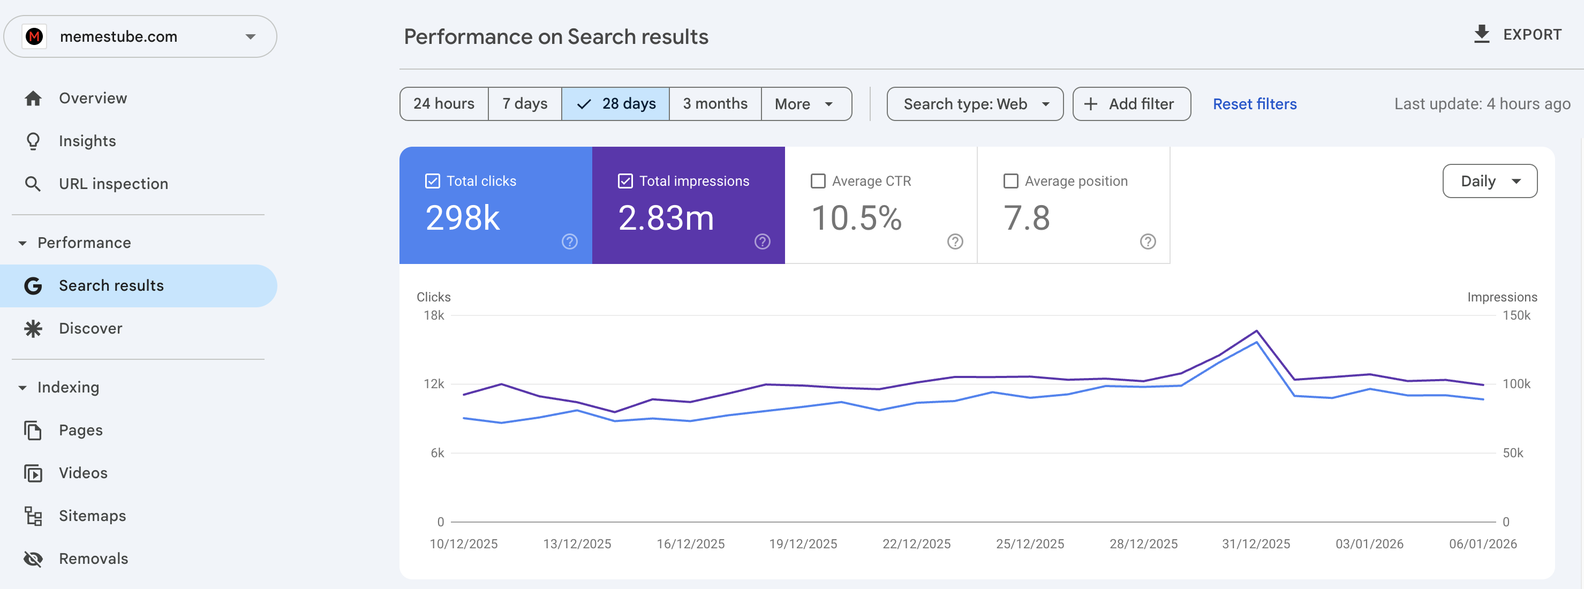
Task: Switch to the 3 months tab
Action: point(715,104)
